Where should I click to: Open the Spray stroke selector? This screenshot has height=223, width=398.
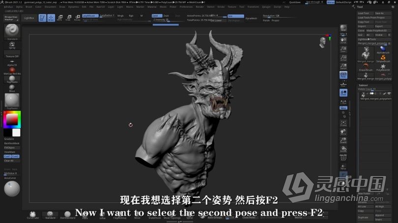coord(12,45)
